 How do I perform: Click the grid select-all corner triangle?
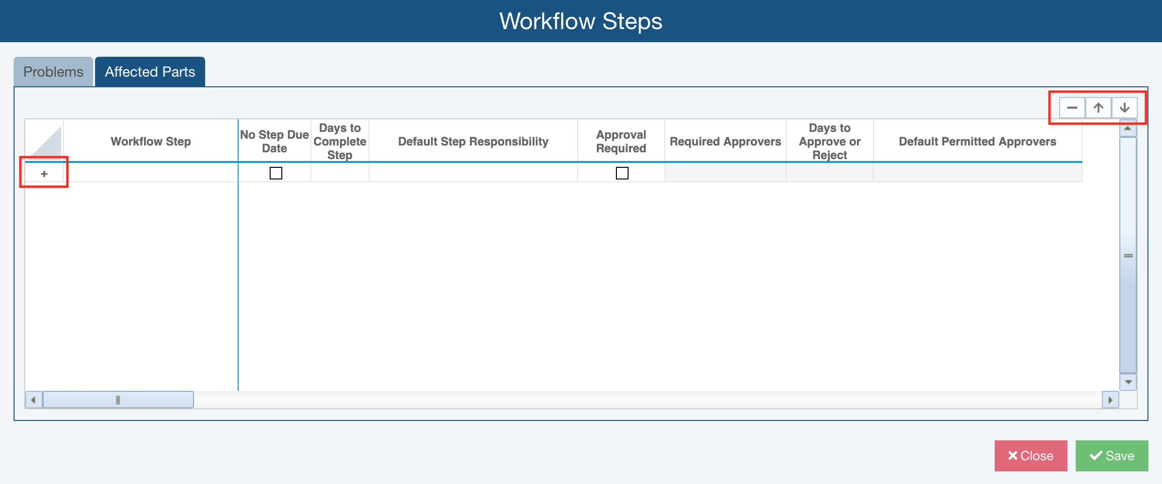(47, 141)
